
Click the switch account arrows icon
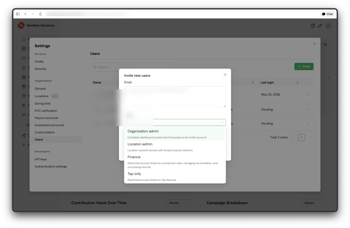320,26
